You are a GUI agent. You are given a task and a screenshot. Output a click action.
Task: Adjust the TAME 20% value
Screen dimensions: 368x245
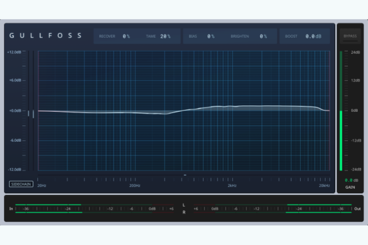pos(165,36)
